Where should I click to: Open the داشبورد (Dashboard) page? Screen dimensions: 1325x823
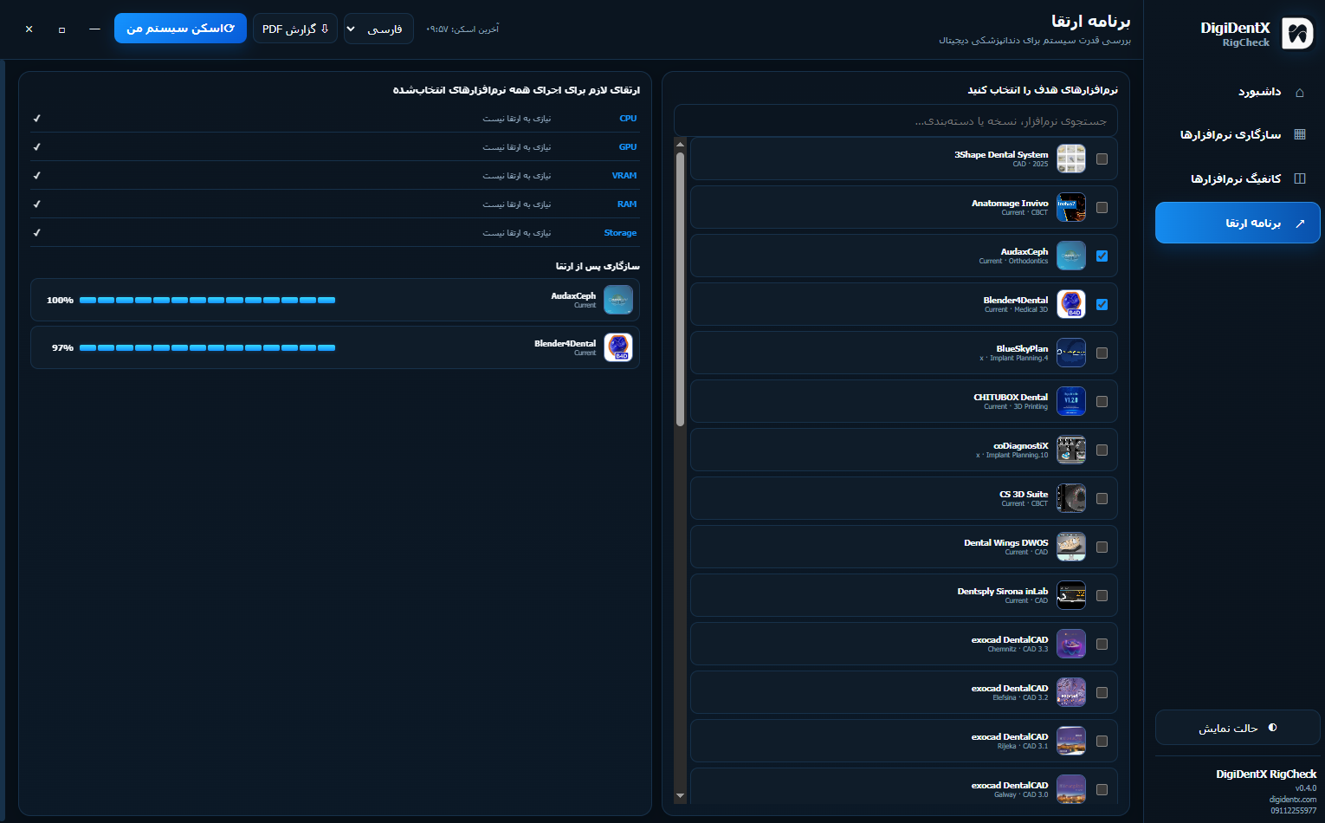click(x=1238, y=92)
